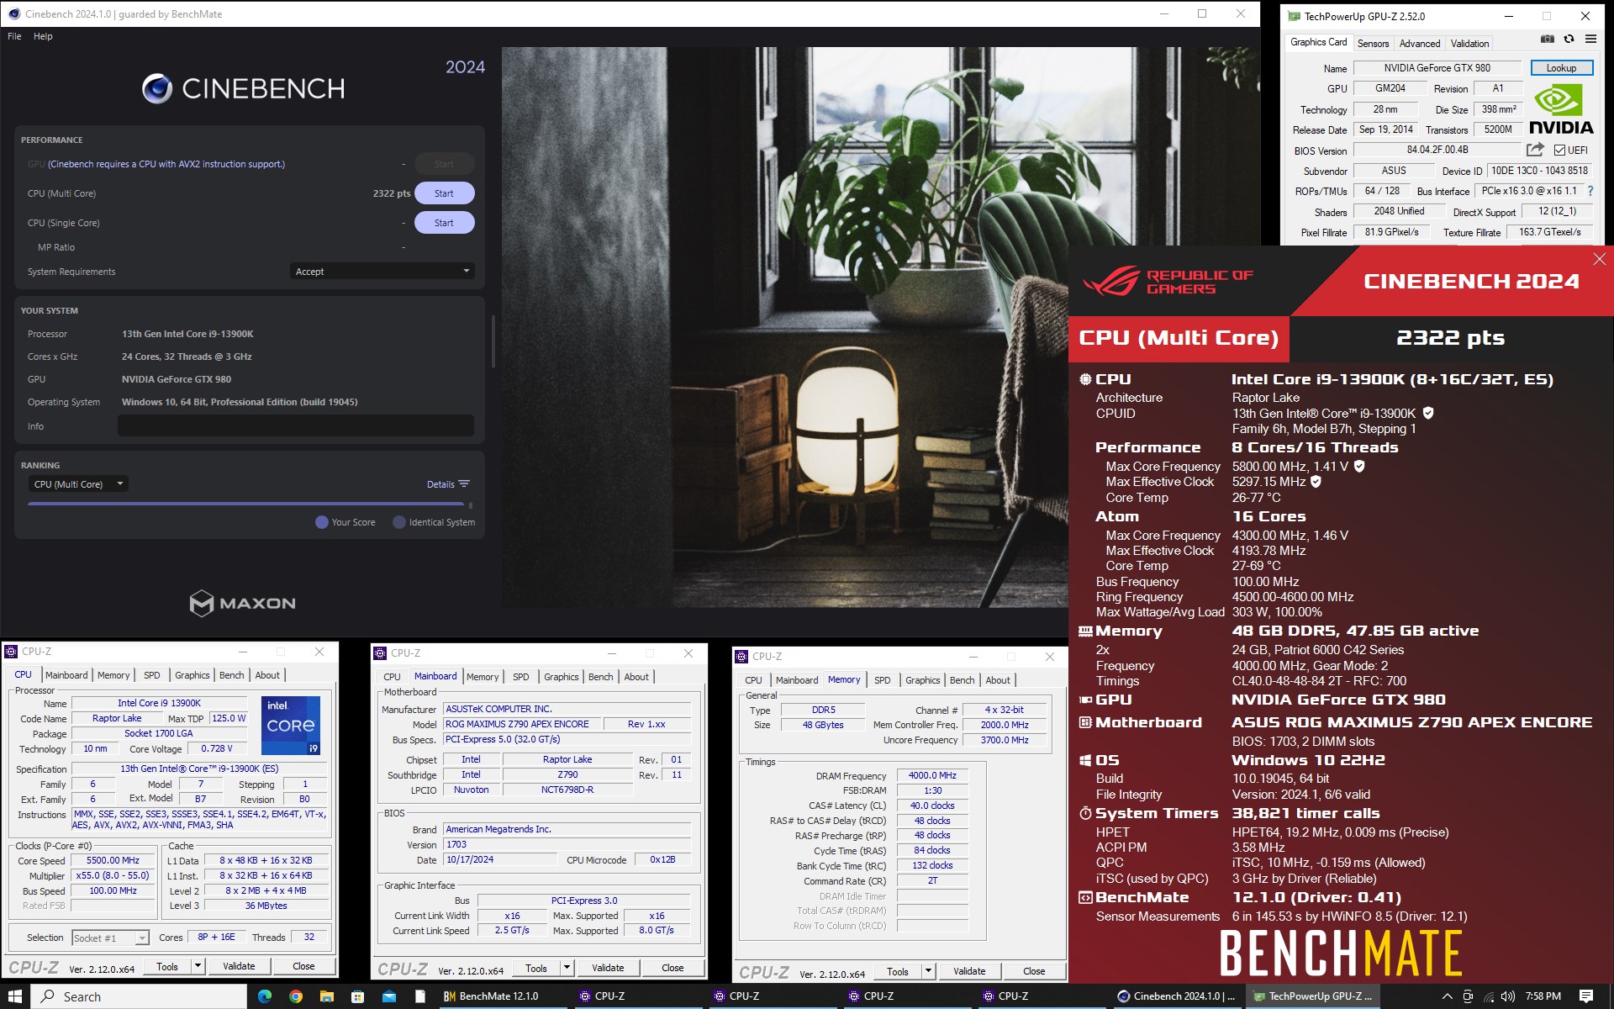Start the CPU (Multi Core) benchmark

click(x=444, y=193)
